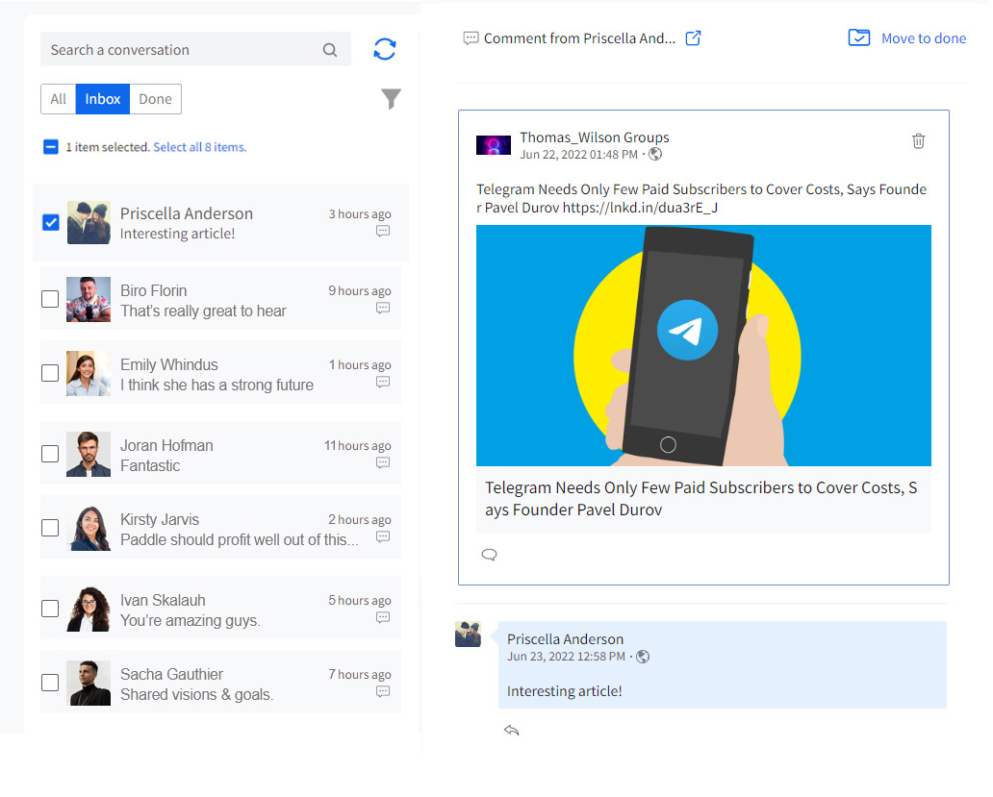Click the '11 hours ago' timestamp
Screen dimensions: 993x797
(357, 446)
